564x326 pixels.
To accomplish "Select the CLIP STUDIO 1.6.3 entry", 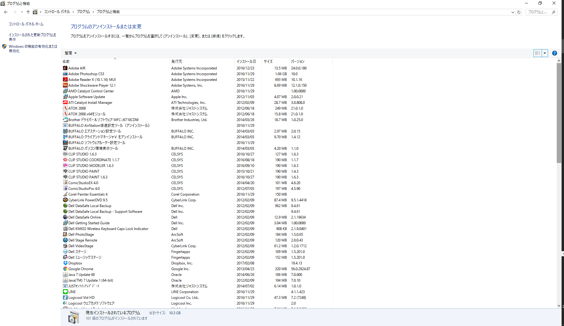I will click(197, 154).
